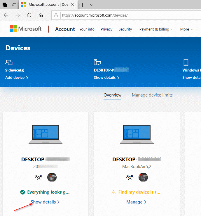Screen dimensions: 201x216
Task: Click the Microsoft logo
Action: point(26,29)
